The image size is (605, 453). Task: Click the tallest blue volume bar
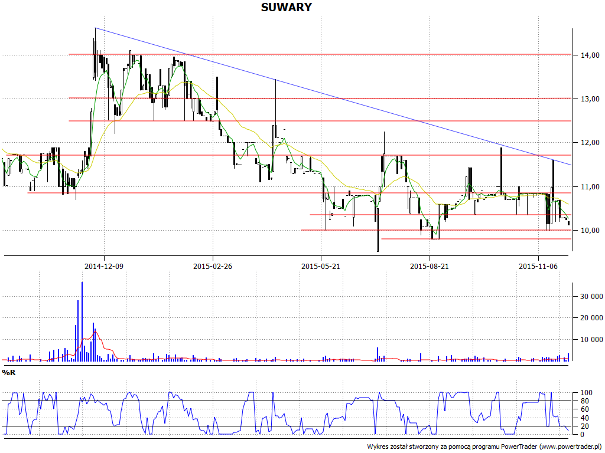pos(82,321)
